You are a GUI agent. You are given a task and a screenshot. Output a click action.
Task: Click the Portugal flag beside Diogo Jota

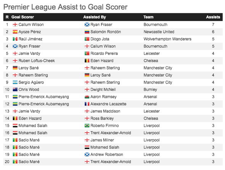click(x=87, y=39)
